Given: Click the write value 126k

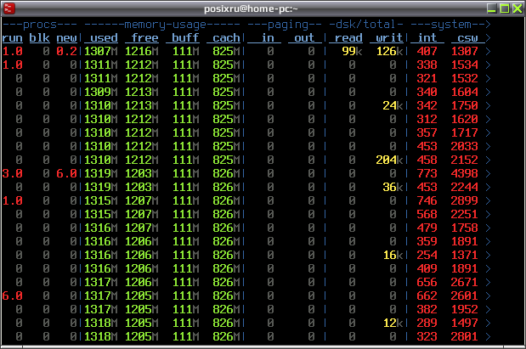Looking at the screenshot, I should (390, 51).
